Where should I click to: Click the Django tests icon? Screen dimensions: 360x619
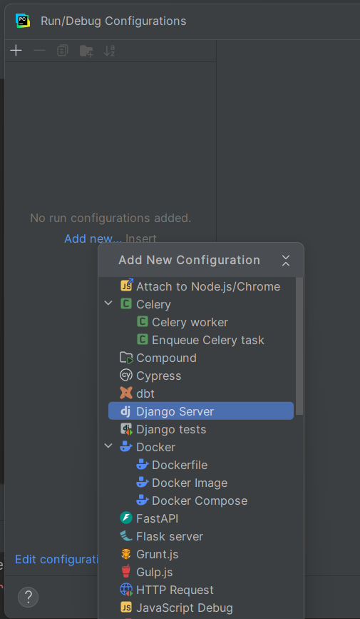tap(126, 429)
